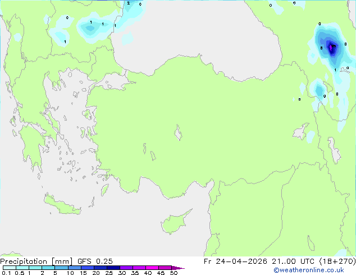This screenshot has width=356, height=275.
Task: Choose the 35–40 mm magenta legend swatch
Action: (139, 268)
